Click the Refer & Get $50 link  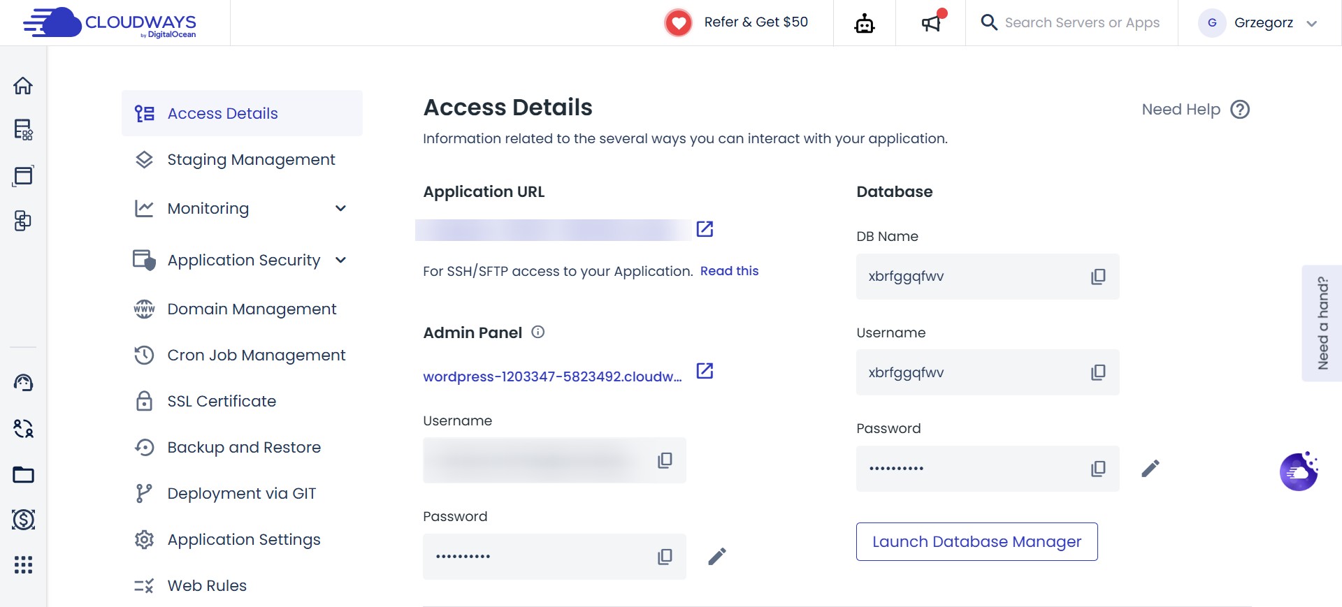(756, 22)
